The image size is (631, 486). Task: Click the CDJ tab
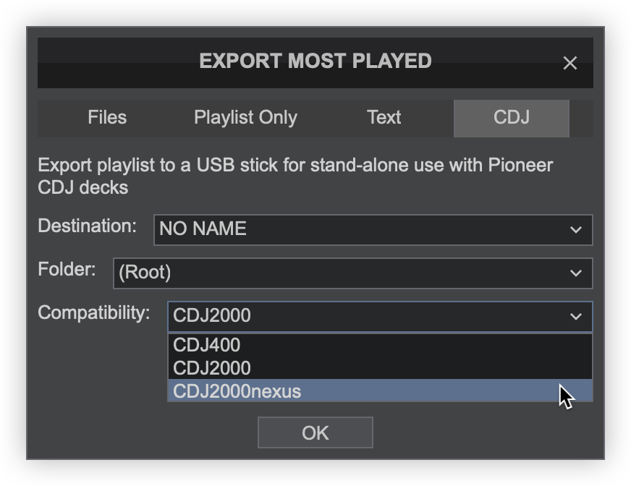(511, 118)
